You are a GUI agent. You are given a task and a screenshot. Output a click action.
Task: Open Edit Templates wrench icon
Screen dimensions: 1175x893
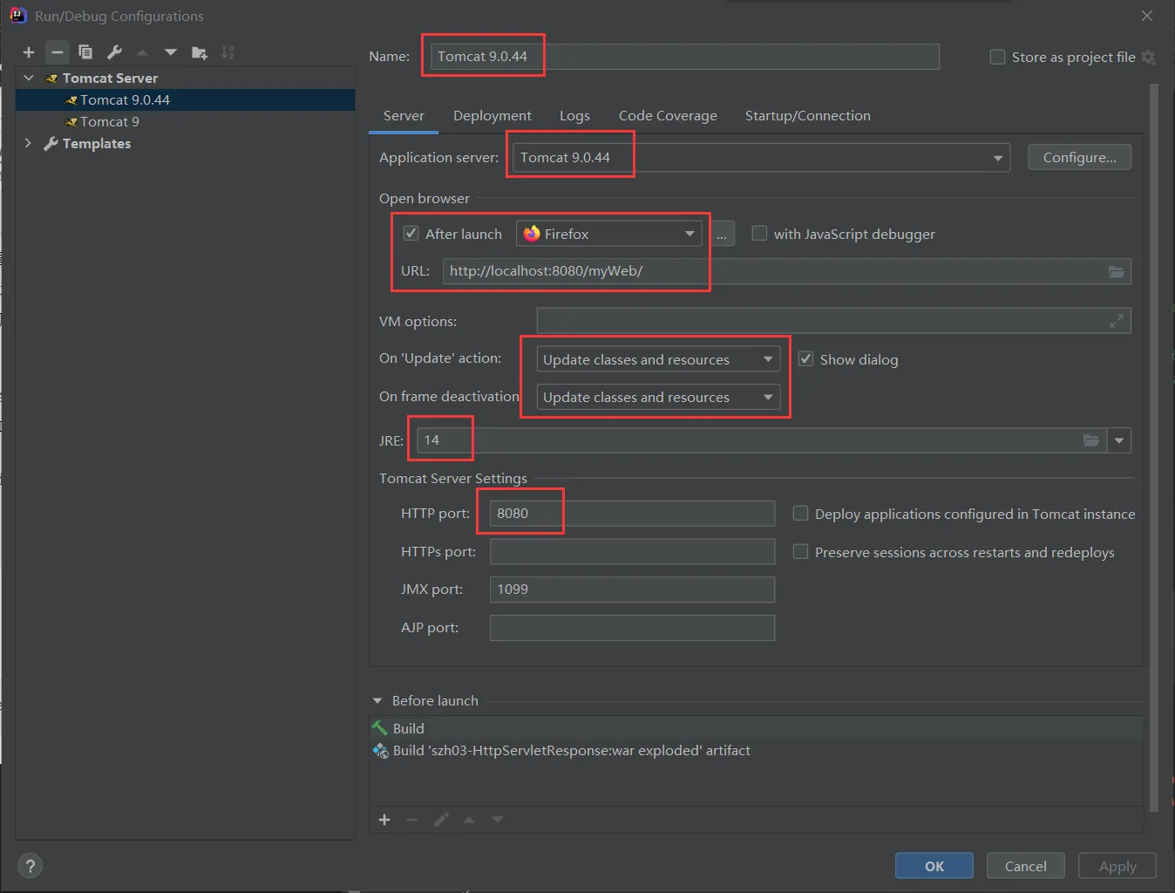[x=114, y=52]
